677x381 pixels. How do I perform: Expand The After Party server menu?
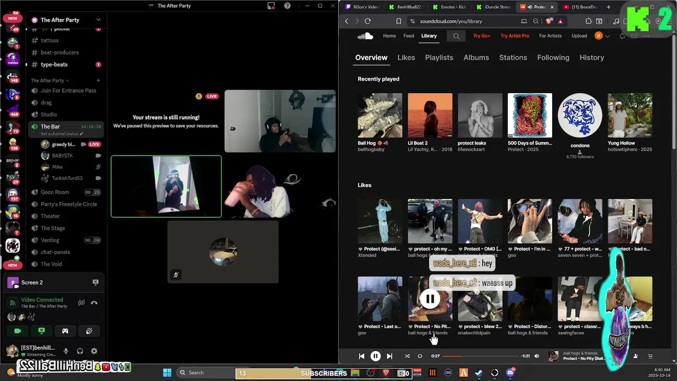point(98,20)
